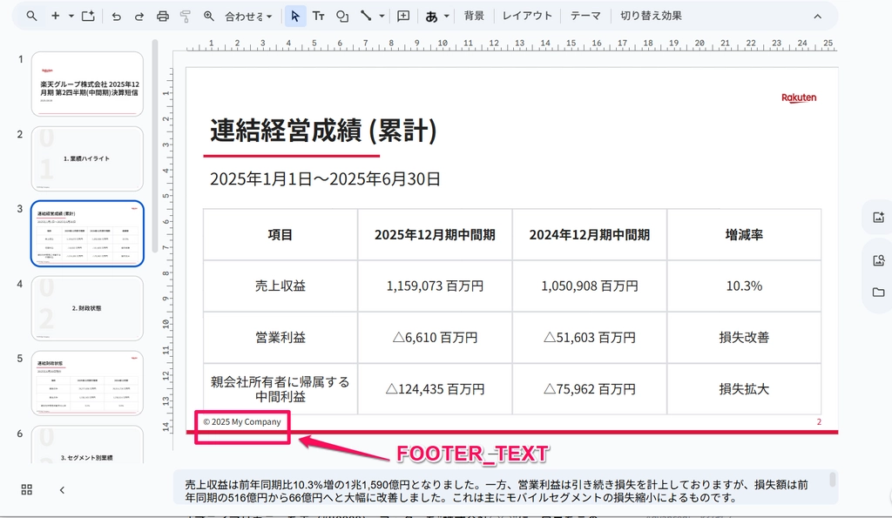Image resolution: width=892 pixels, height=518 pixels.
Task: Select slide 4 thumbnail 財政状態
Action: click(x=87, y=308)
